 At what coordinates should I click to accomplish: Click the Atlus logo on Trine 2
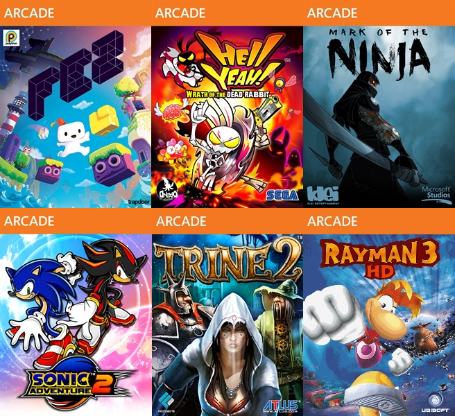coord(281,406)
